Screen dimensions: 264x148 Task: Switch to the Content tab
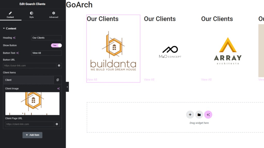[x=10, y=15]
